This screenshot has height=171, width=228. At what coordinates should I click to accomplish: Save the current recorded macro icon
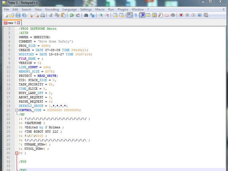click(x=206, y=15)
